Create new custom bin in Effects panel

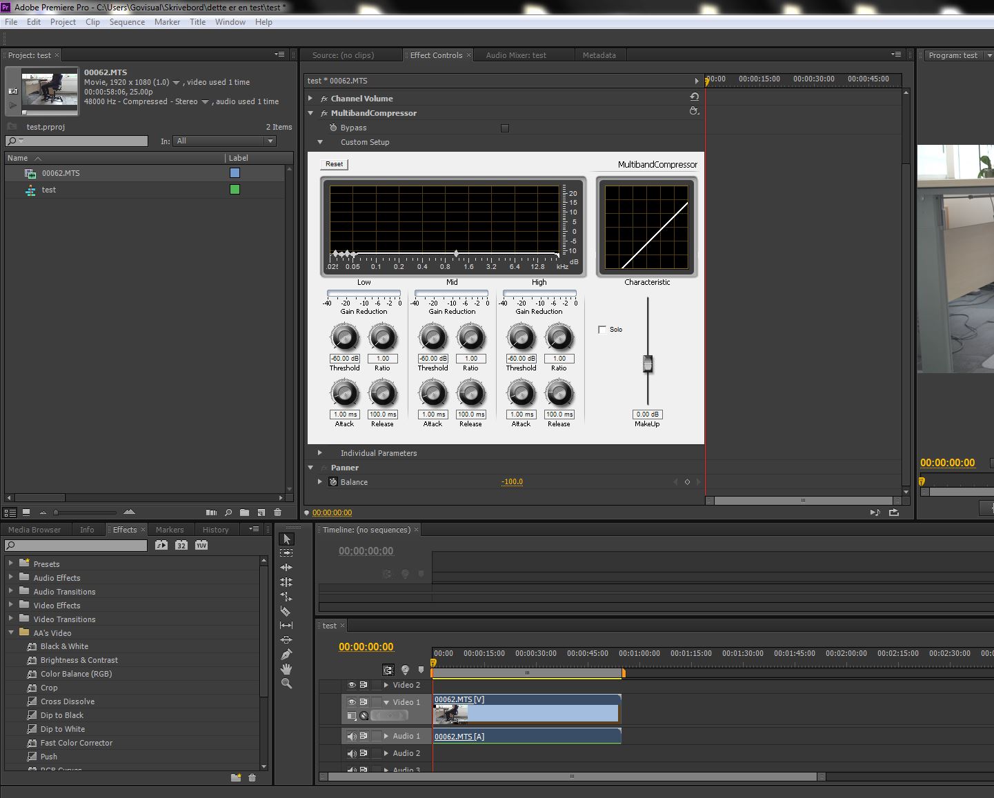tap(236, 777)
